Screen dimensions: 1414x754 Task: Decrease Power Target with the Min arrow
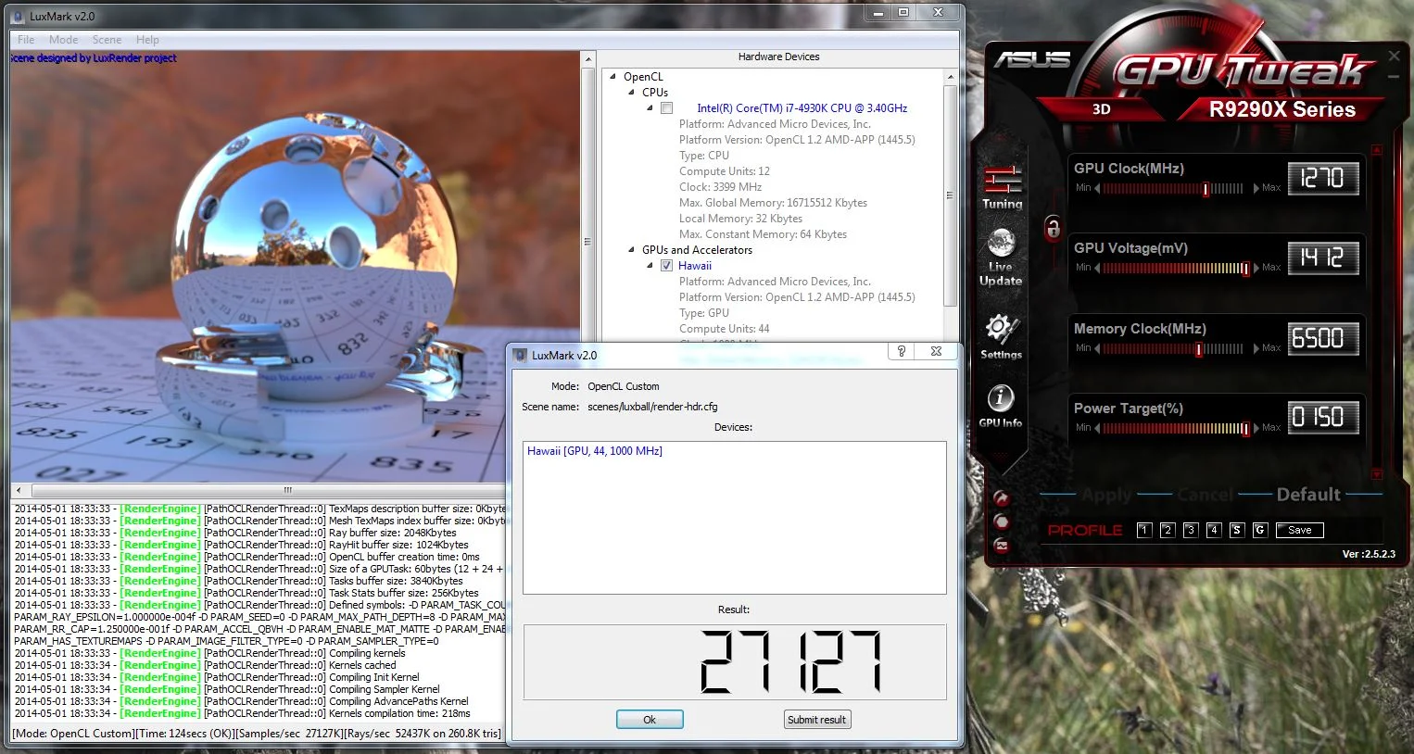tap(1097, 428)
